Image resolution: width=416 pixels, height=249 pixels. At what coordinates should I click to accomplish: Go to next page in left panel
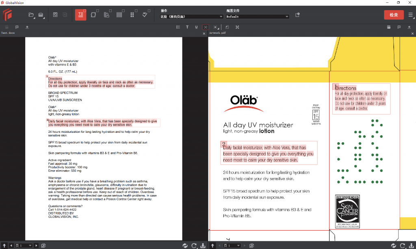36,246
